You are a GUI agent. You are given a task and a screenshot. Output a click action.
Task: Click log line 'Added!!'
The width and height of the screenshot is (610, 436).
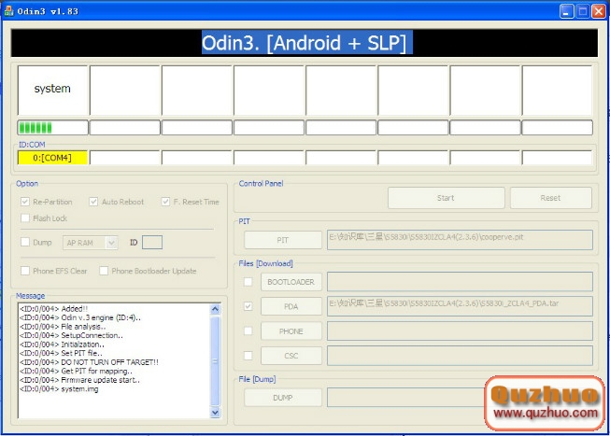53,309
